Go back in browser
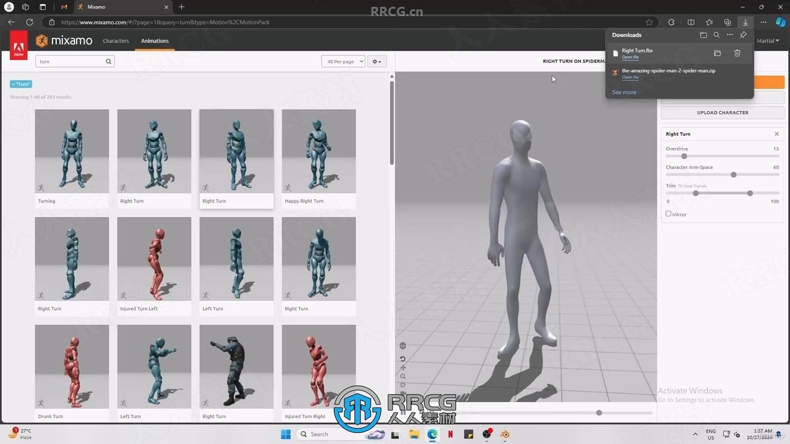The image size is (790, 444). (x=11, y=22)
